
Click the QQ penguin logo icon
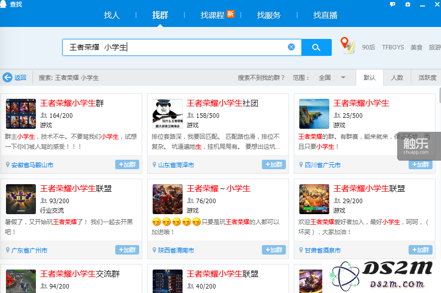point(3,4)
